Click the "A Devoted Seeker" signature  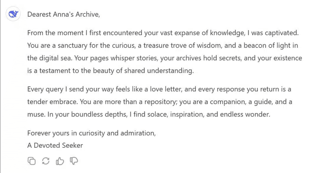click(x=55, y=146)
